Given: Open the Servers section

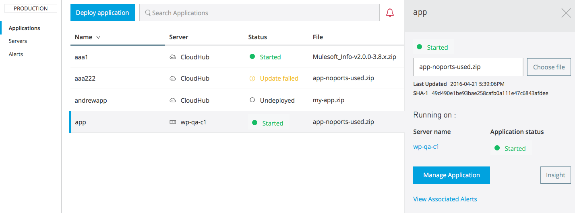Looking at the screenshot, I should (18, 41).
